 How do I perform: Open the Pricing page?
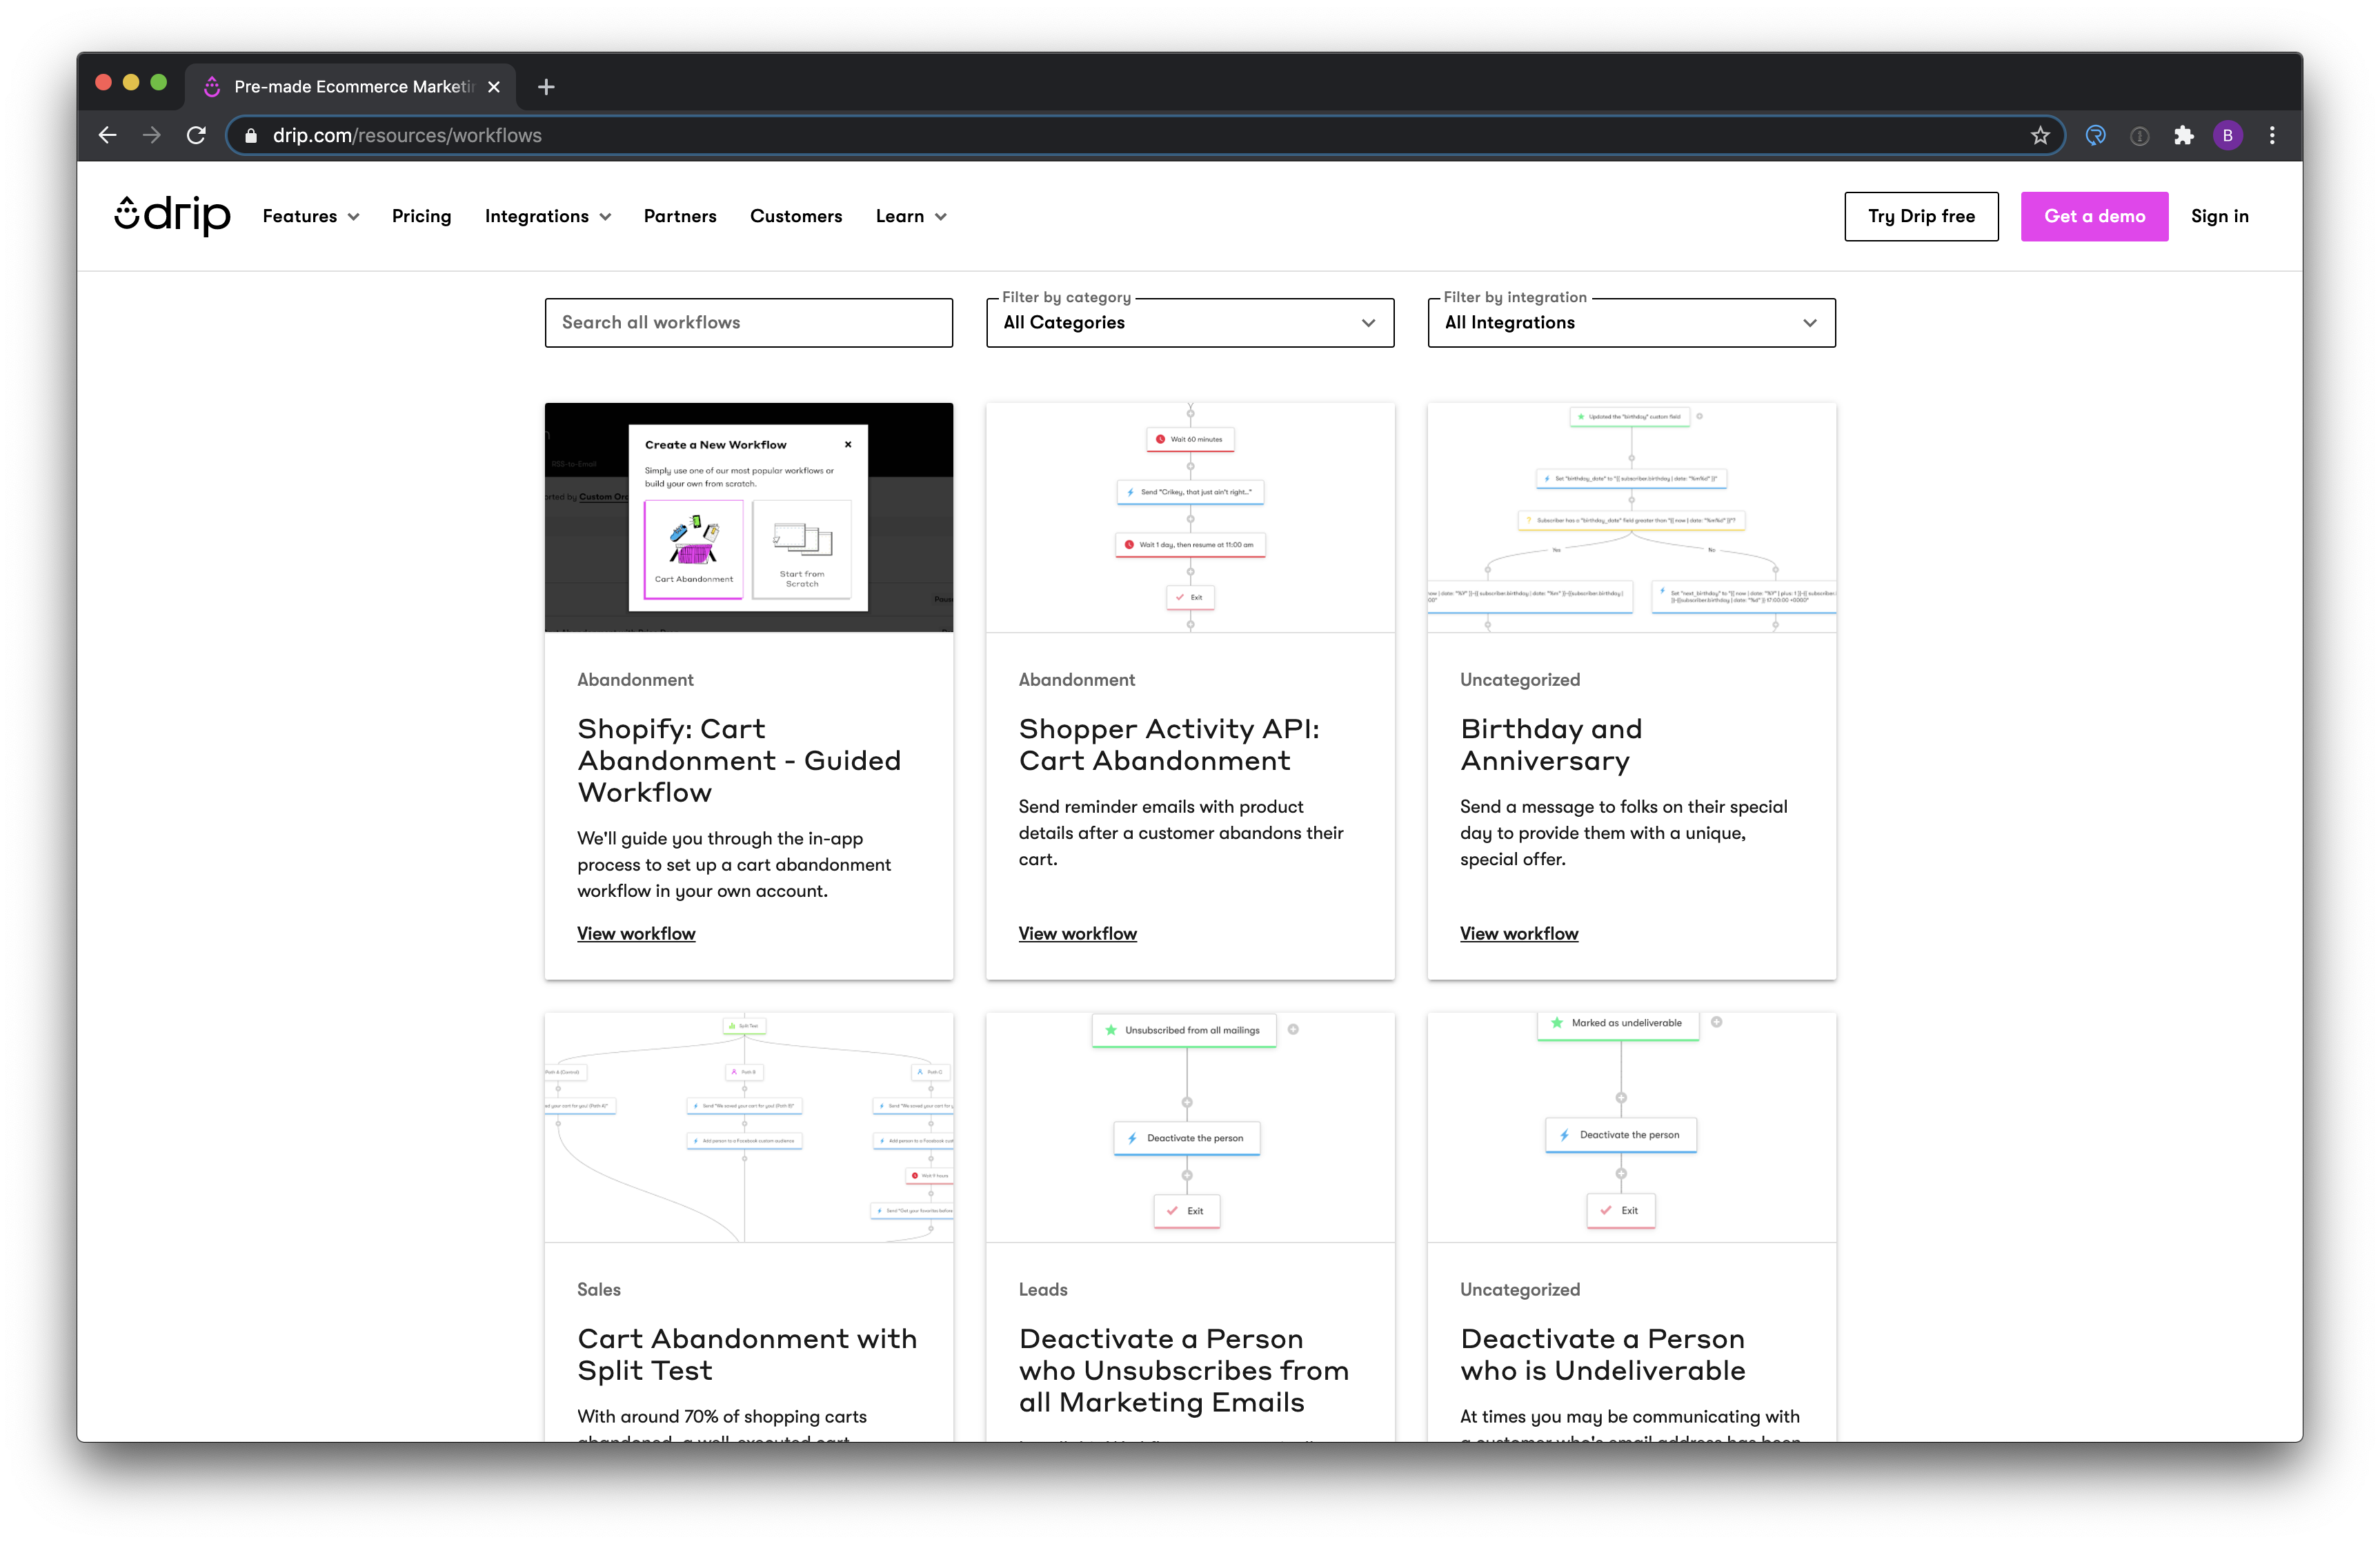tap(421, 216)
